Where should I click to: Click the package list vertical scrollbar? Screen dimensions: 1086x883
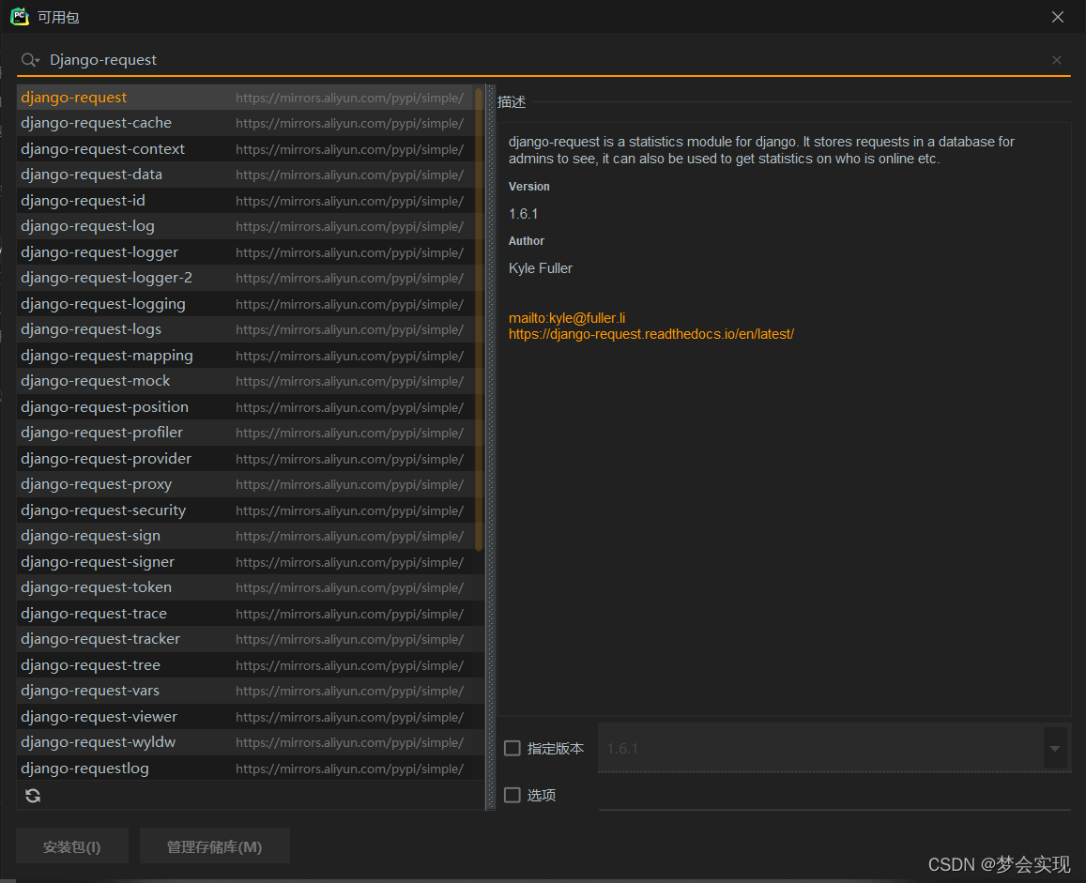pos(479,319)
